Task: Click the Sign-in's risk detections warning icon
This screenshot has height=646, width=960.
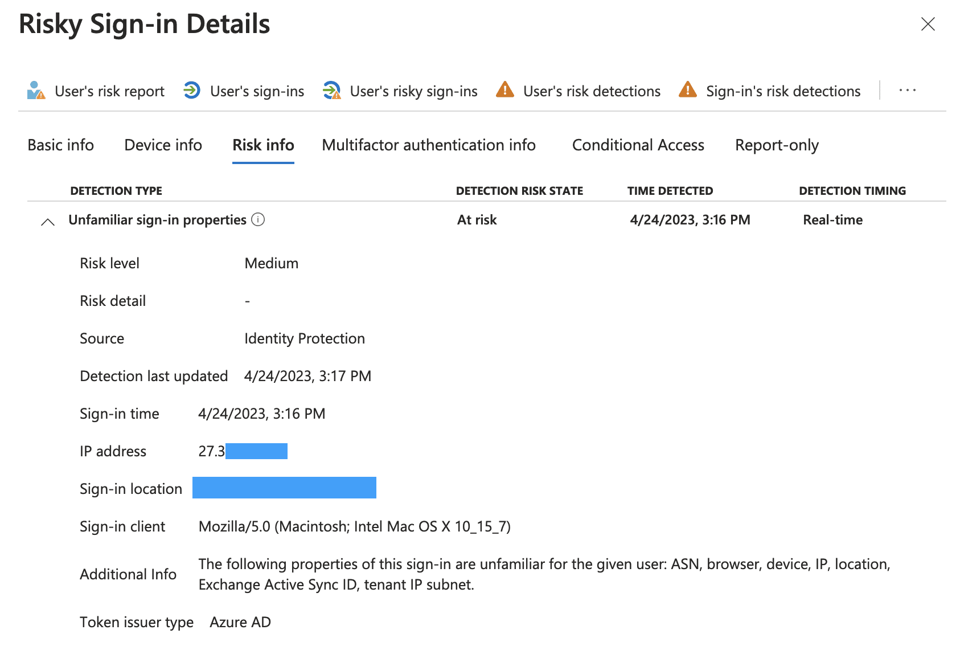Action: (x=688, y=90)
